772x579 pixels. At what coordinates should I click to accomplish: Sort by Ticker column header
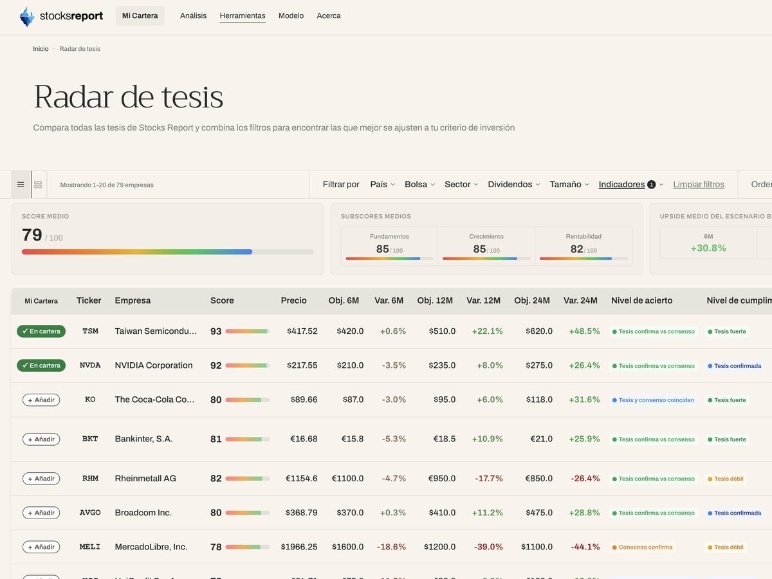coord(89,300)
